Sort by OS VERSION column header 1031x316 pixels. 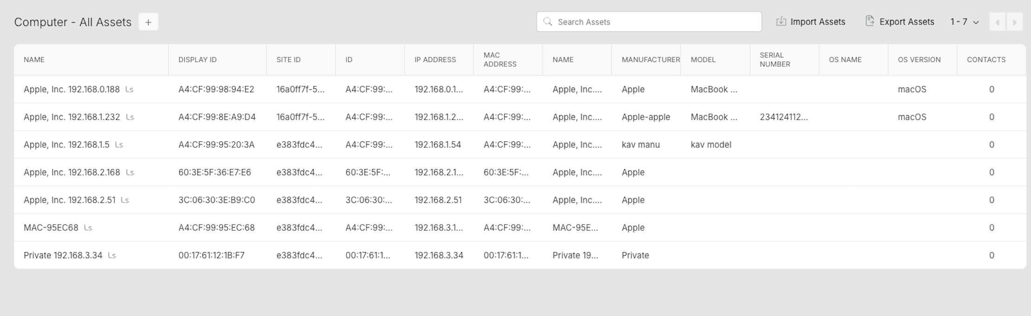tap(919, 60)
